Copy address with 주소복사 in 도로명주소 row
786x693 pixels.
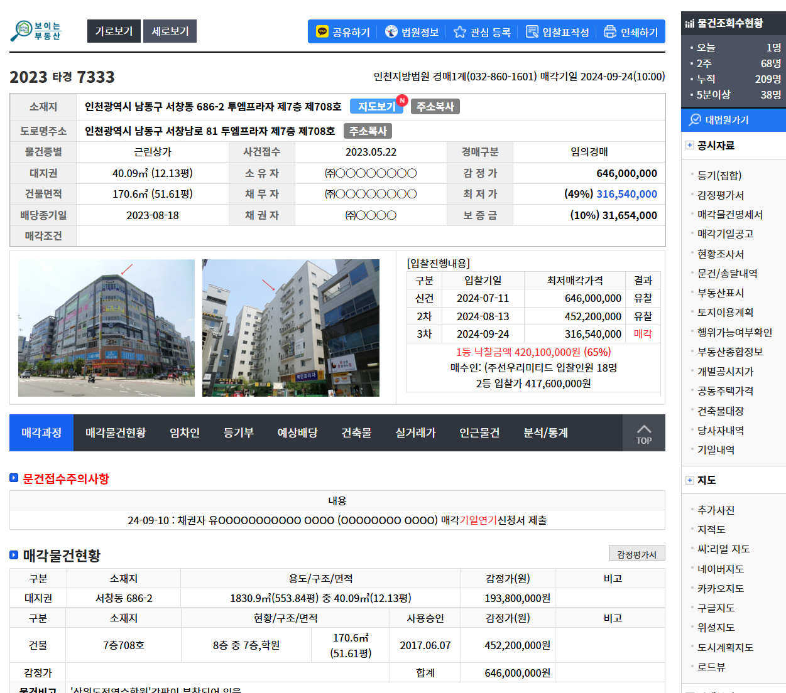point(368,131)
